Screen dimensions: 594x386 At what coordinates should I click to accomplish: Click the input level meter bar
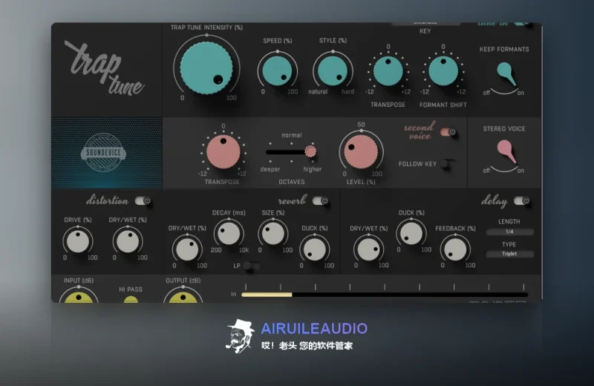click(385, 295)
